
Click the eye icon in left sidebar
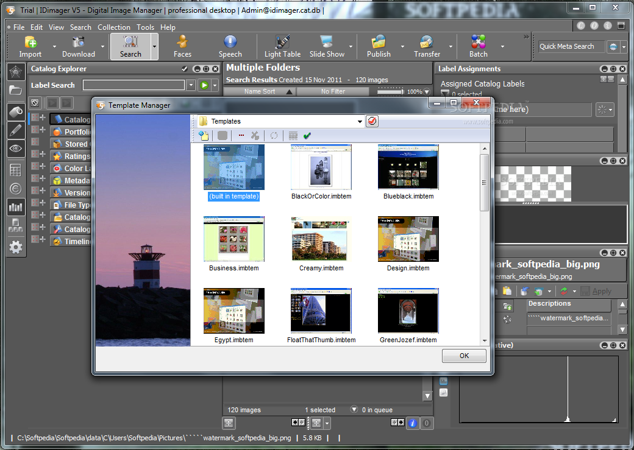[x=15, y=149]
